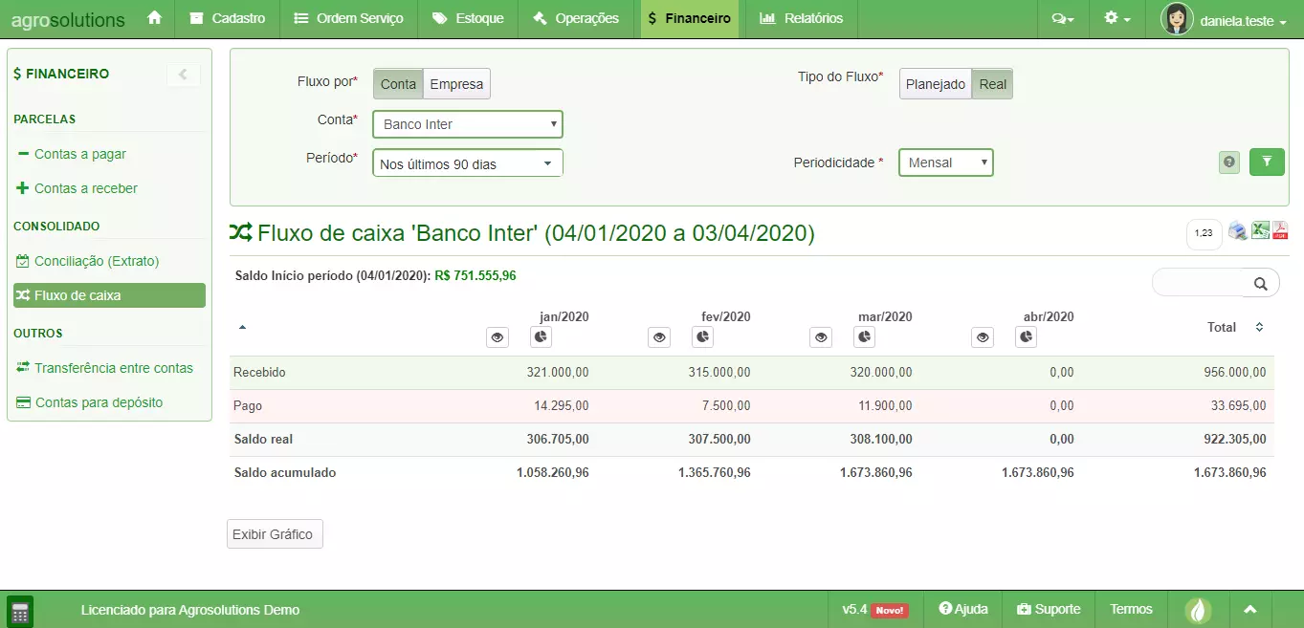Toggle 1,23 decimal format button
This screenshot has width=1304, height=628.
1204,232
